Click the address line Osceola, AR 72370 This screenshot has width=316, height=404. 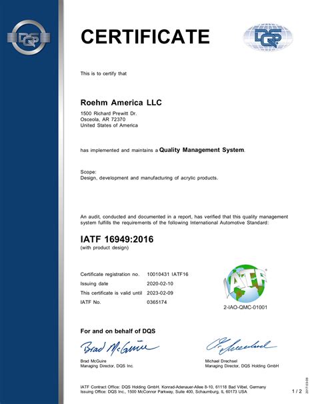coord(103,119)
